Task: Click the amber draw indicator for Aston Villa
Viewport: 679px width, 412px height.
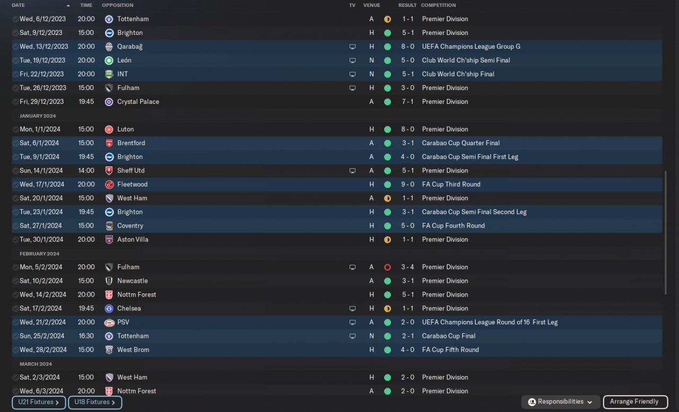Action: pos(387,239)
